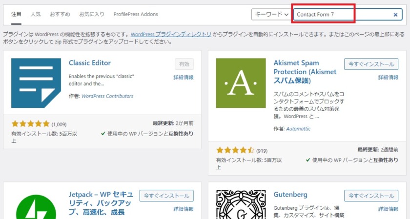The height and width of the screenshot is (219, 410).
Task: Switch to the お気に入り tab
Action: (92, 14)
